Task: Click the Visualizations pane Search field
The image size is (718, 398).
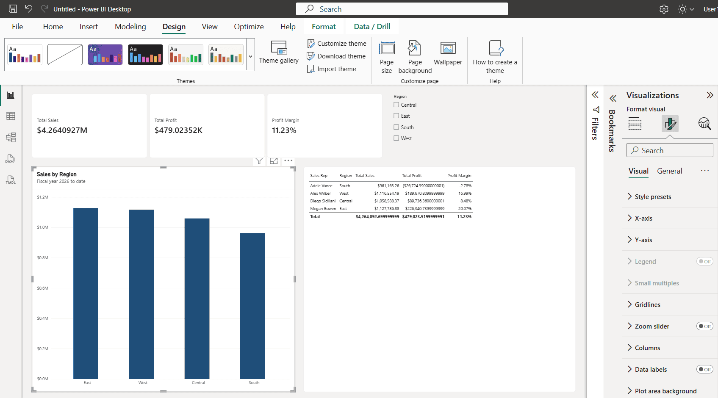Action: [x=670, y=150]
